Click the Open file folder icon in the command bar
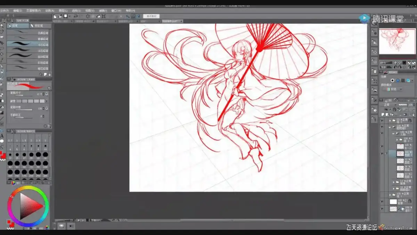This screenshot has width=417, height=235. coord(60,16)
